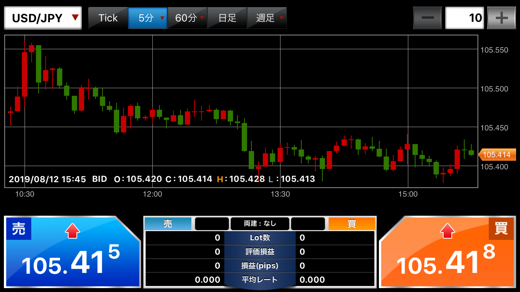Tap the 評価損益 row label
Screen dimensions: 520x292
pyautogui.click(x=260, y=252)
